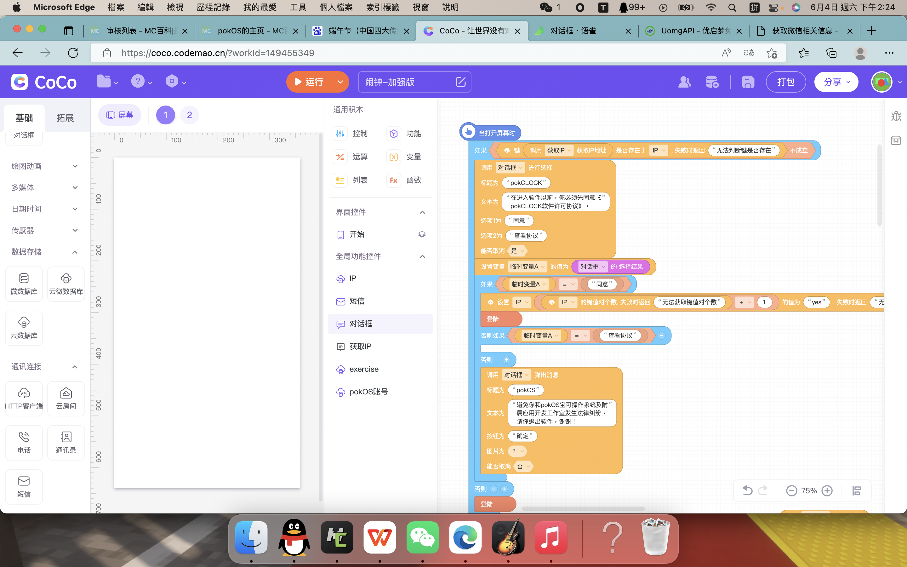
Task: Collapse the 通讯连接 category
Action: (x=45, y=366)
